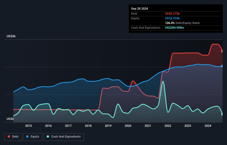Click the Debt label in tooltip
Image resolution: width=227 pixels, height=145 pixels.
click(134, 14)
